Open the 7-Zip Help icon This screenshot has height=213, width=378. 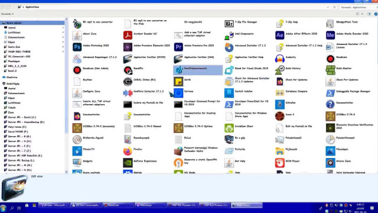[279, 24]
